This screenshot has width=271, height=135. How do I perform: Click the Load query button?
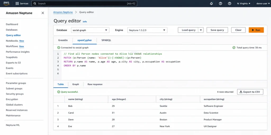tap(188, 30)
